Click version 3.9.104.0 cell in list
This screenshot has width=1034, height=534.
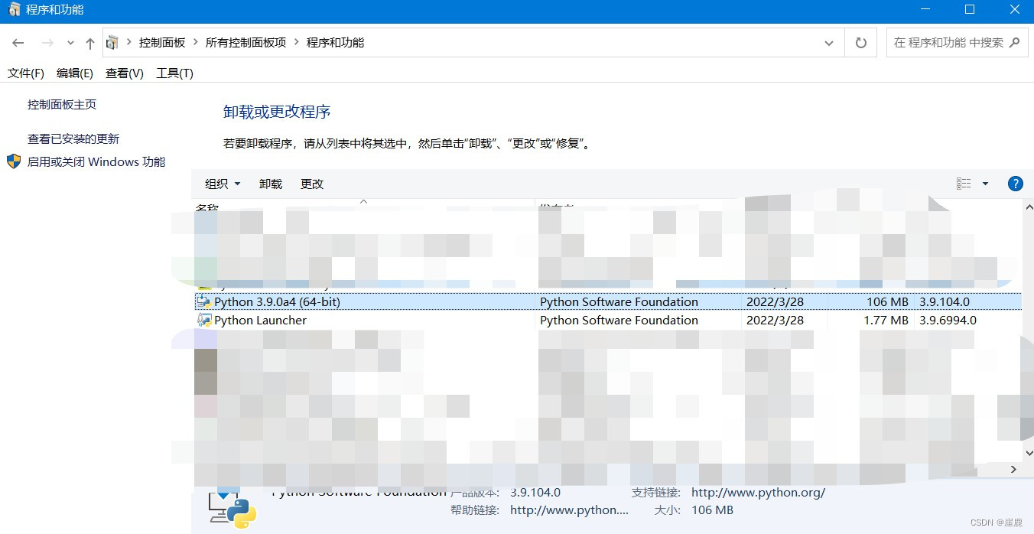945,301
